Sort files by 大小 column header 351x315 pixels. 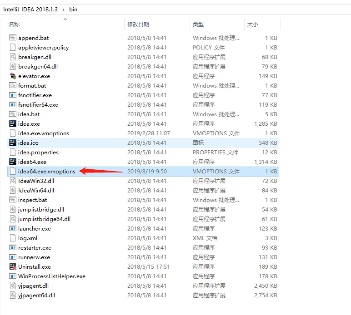253,24
